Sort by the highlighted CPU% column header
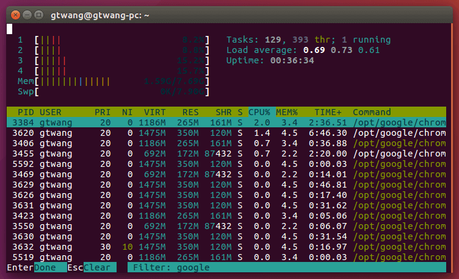459x279 pixels. 259,112
